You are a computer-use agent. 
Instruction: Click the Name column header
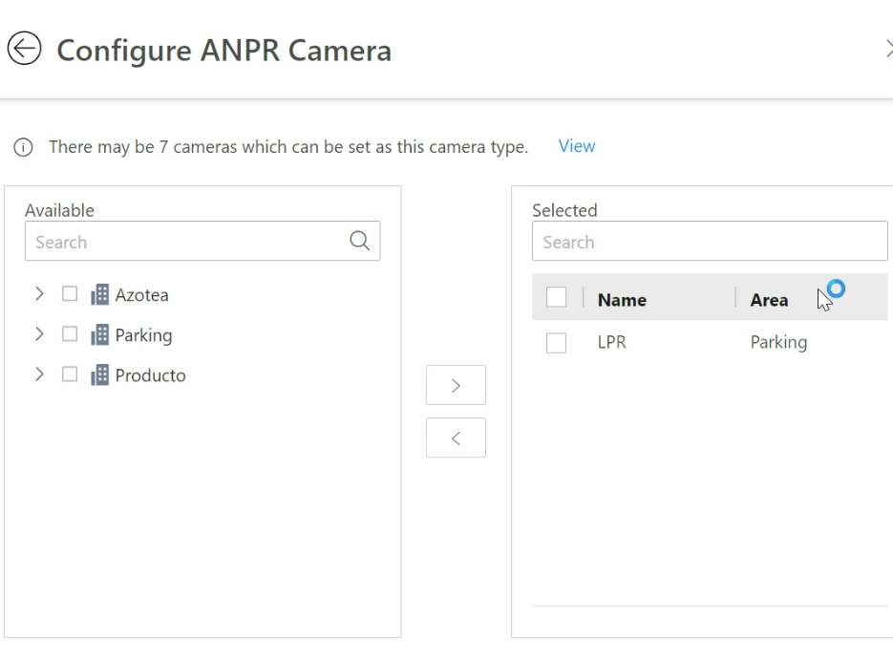622,299
